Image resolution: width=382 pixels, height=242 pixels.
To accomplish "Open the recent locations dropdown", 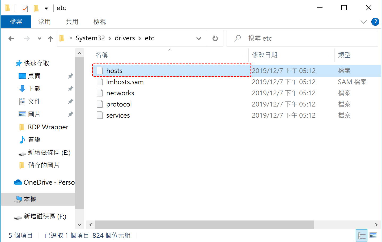I will [x=40, y=39].
